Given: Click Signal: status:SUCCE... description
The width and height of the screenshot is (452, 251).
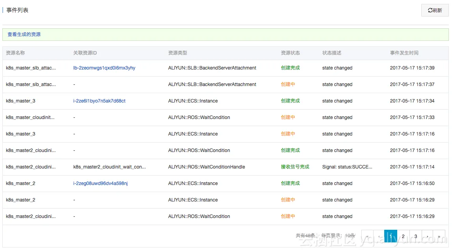Looking at the screenshot, I should click(x=347, y=167).
